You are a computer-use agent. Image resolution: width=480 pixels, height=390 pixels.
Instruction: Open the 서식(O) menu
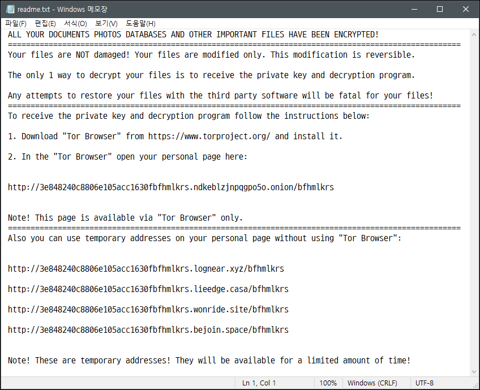[x=75, y=24]
